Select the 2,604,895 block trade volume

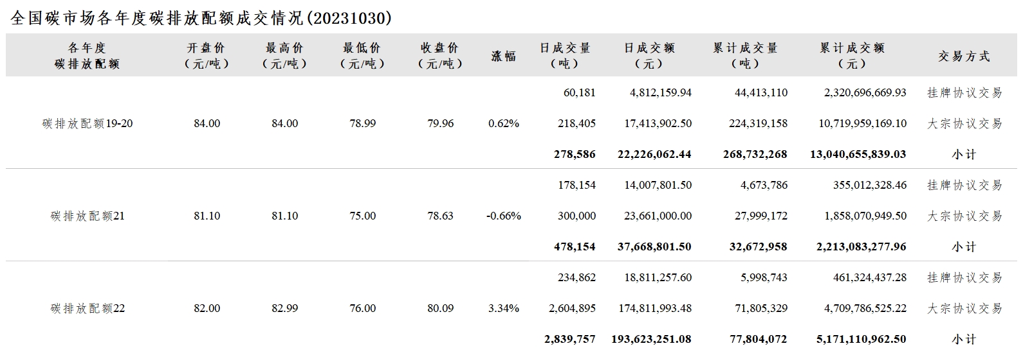point(572,308)
